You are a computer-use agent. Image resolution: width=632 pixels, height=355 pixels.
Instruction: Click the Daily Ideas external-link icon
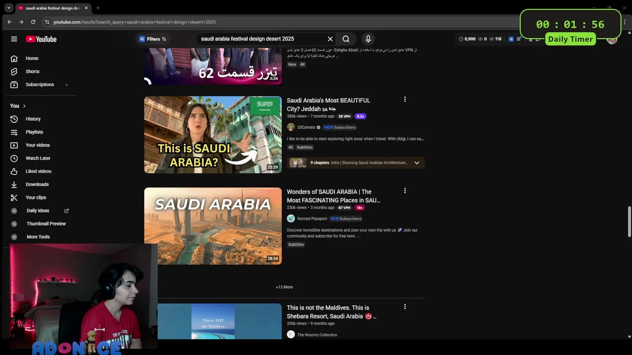pyautogui.click(x=67, y=211)
